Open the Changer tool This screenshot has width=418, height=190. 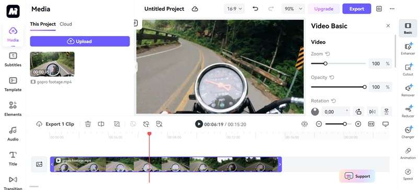pos(408,132)
